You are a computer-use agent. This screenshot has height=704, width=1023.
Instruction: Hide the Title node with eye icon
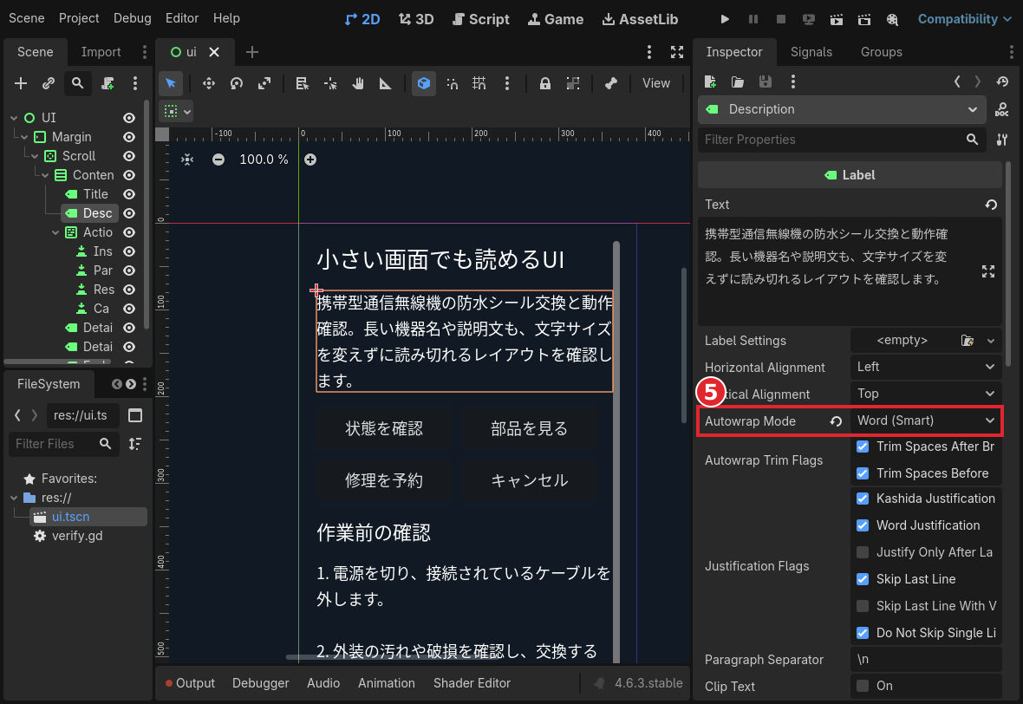129,194
